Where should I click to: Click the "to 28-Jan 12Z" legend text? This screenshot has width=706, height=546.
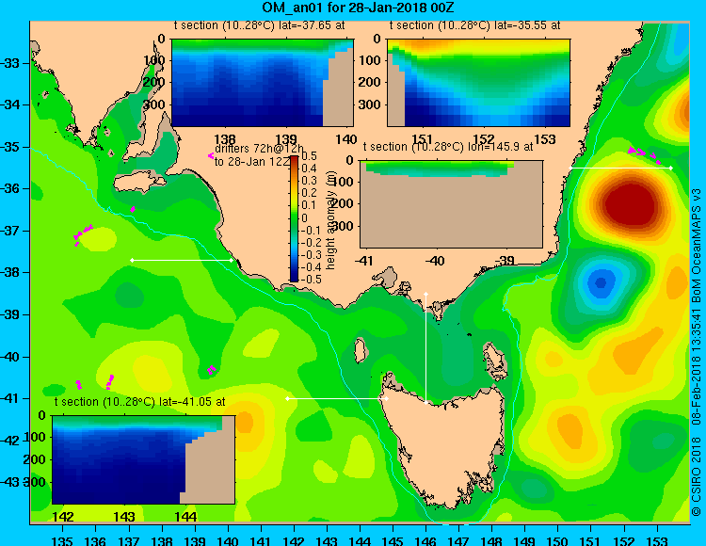[x=252, y=162]
